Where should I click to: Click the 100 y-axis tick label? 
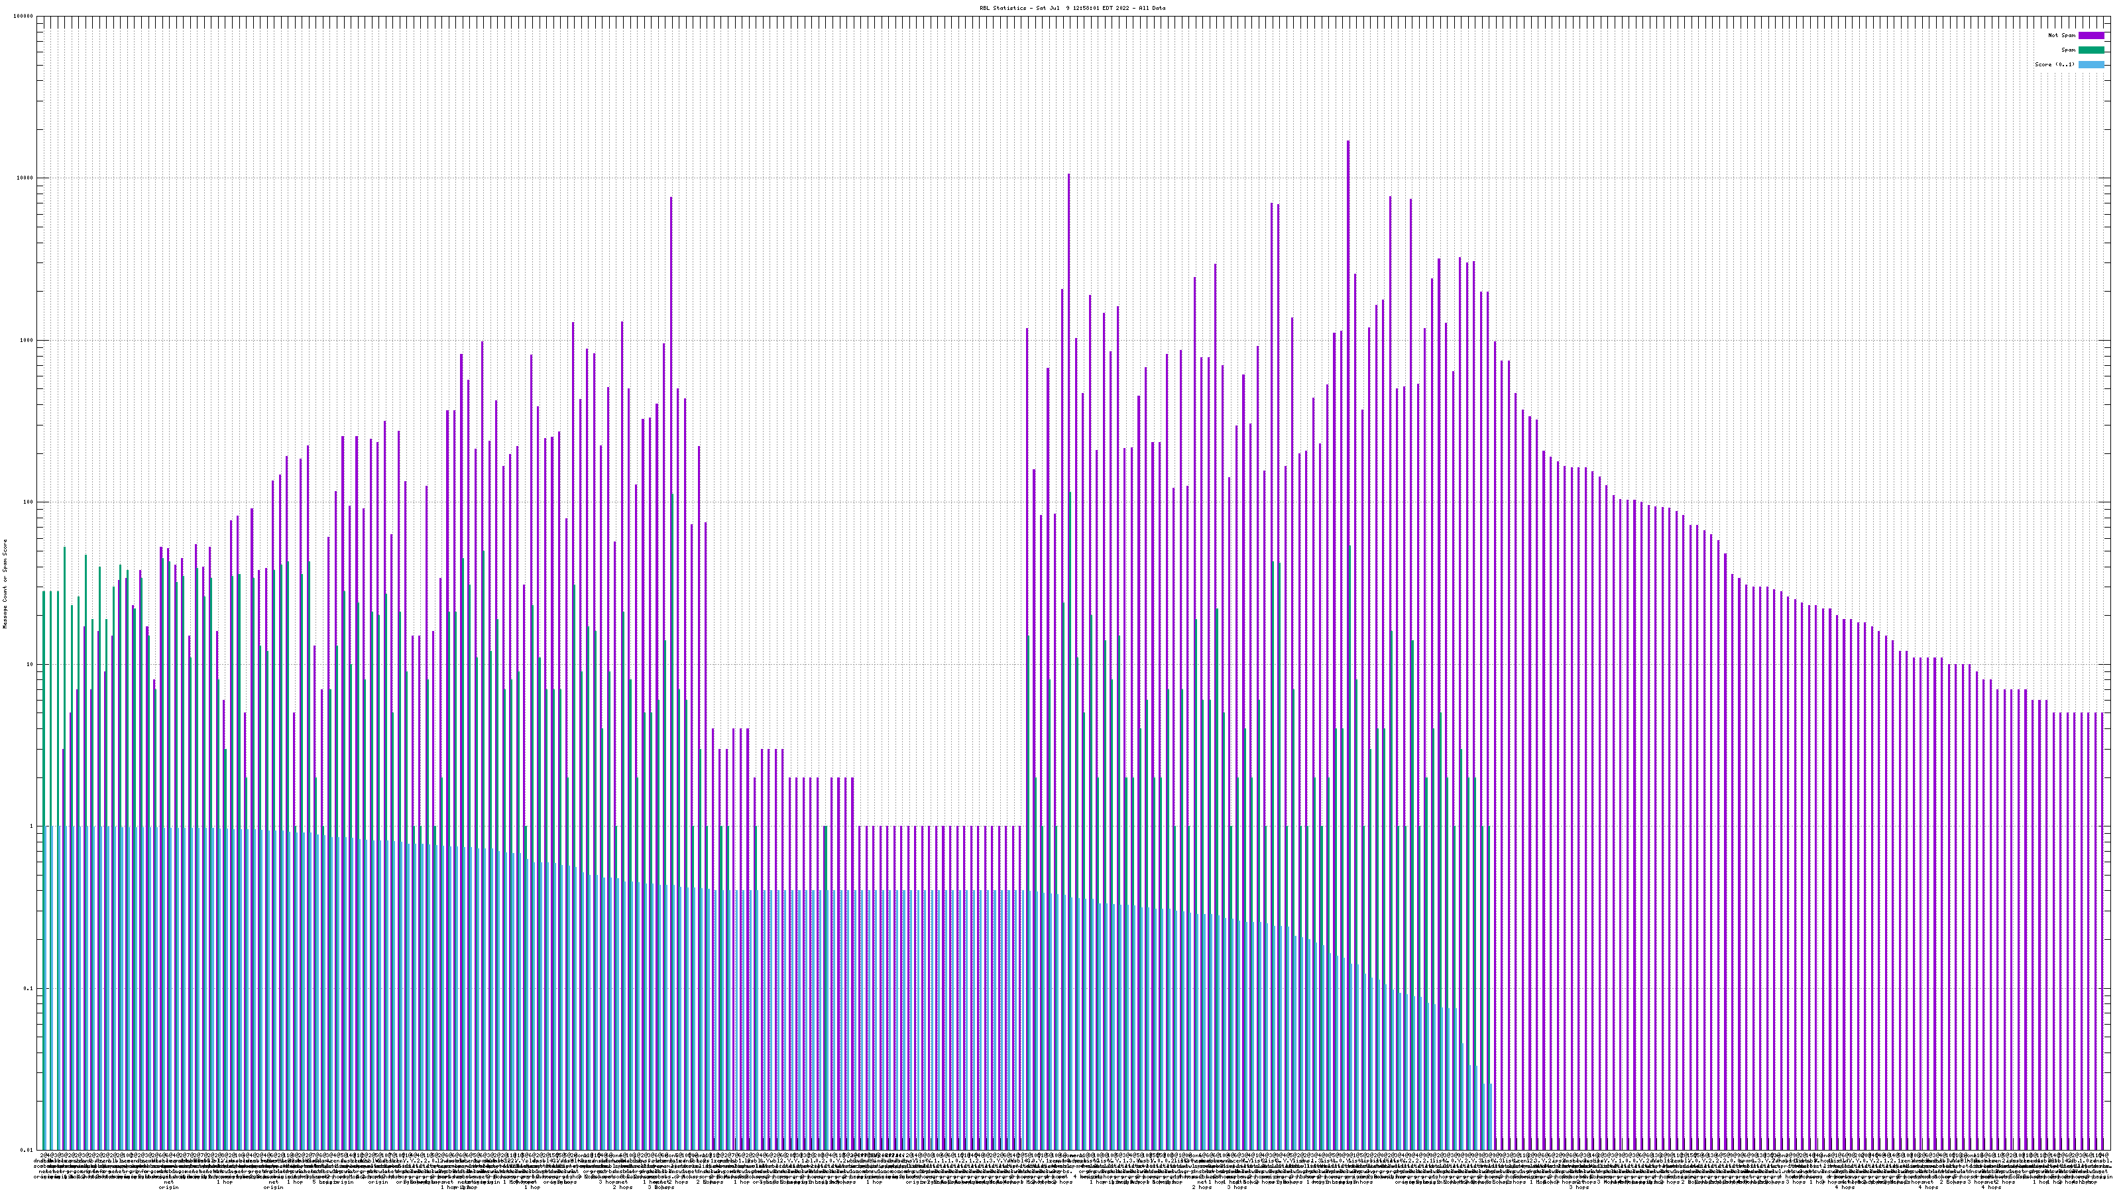28,502
